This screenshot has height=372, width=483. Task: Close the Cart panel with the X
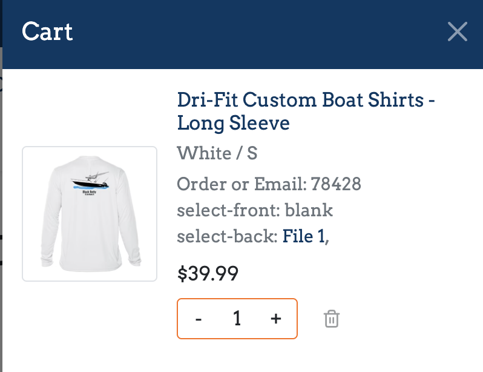[x=457, y=32]
